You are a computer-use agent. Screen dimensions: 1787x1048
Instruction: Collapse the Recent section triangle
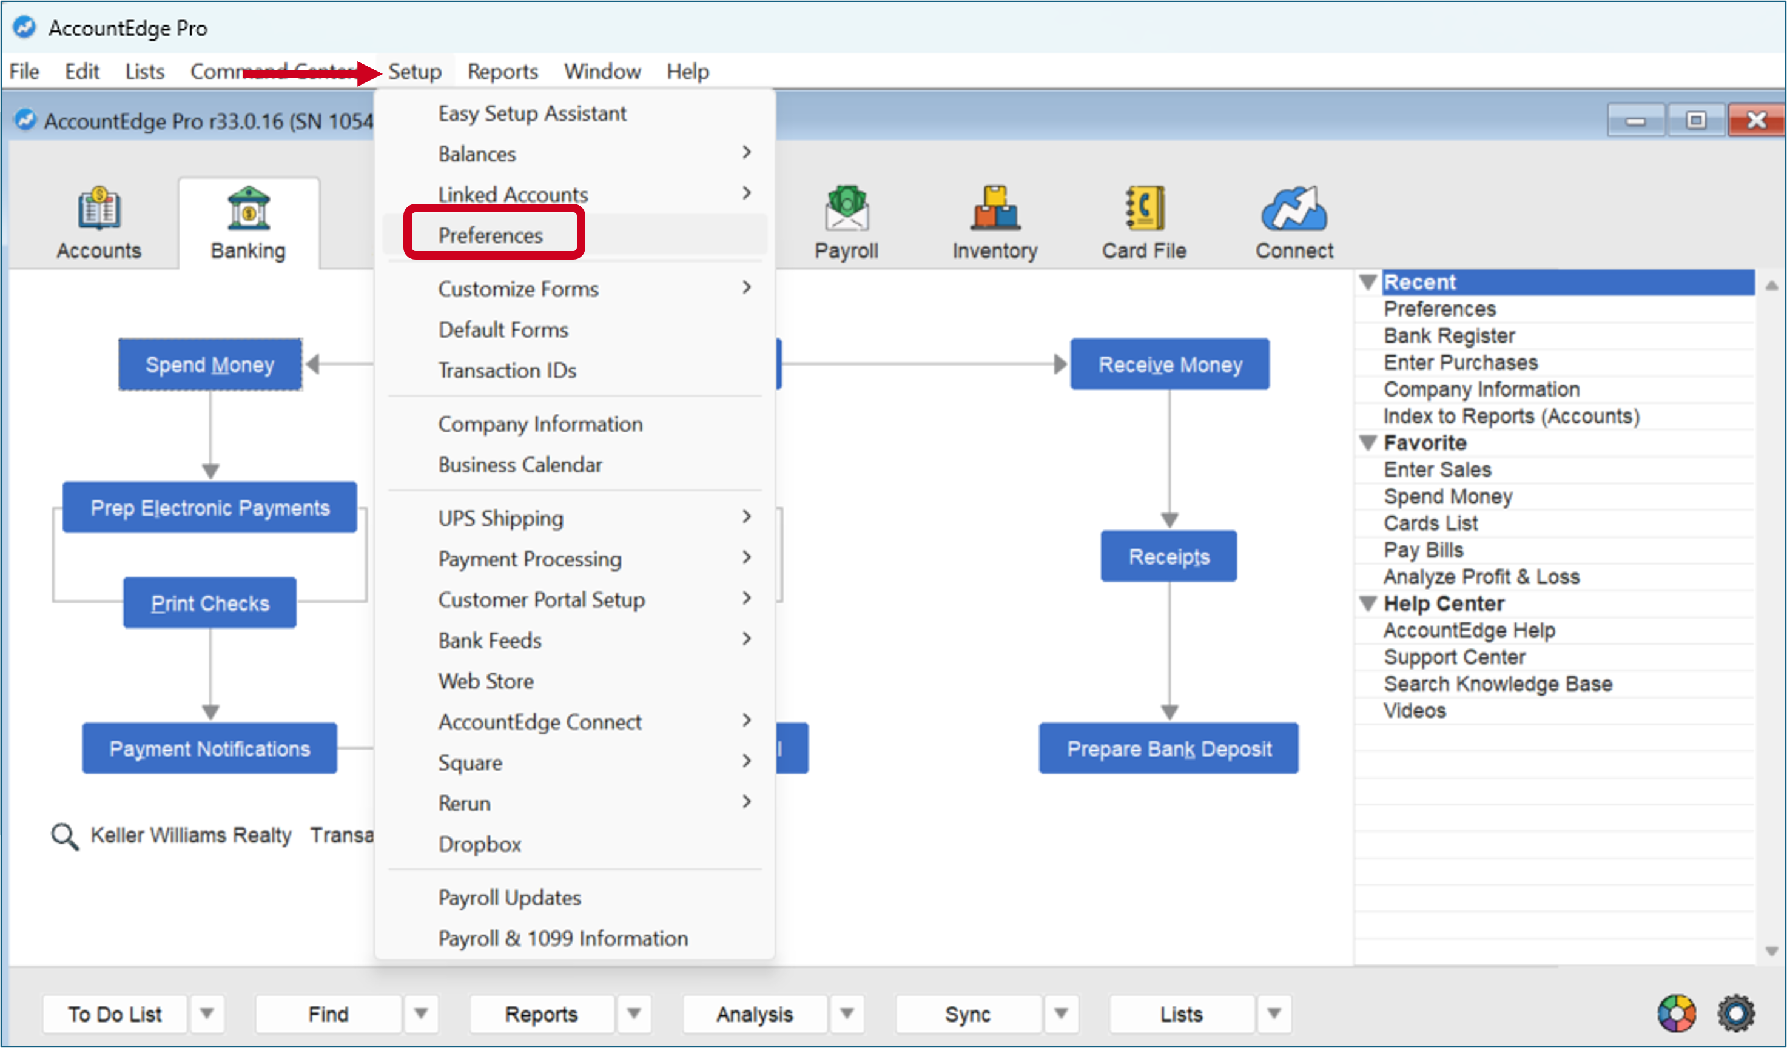point(1368,282)
